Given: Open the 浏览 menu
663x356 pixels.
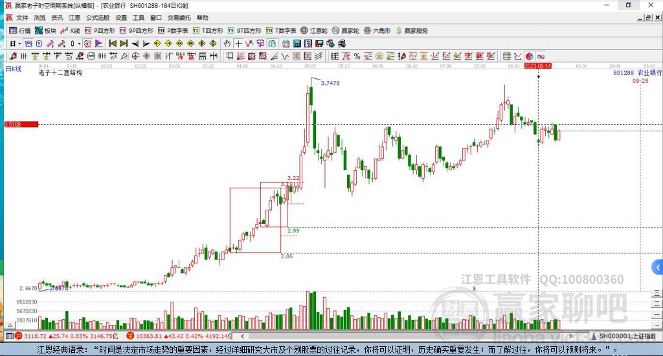Looking at the screenshot, I should pos(39,17).
